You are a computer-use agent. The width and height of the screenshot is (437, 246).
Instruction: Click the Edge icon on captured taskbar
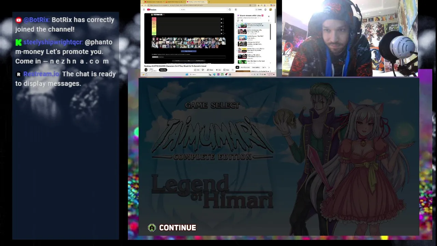[214, 74]
